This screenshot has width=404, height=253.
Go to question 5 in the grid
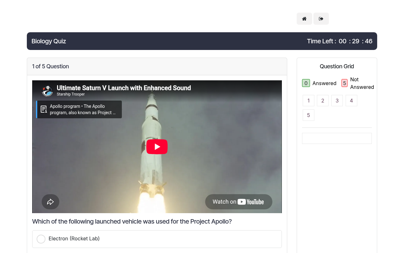308,115
